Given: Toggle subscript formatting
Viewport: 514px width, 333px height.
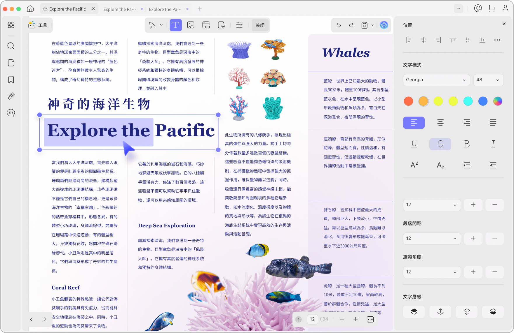Looking at the screenshot, I should 440,165.
